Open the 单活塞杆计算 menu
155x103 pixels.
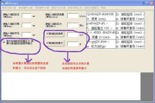[25, 8]
